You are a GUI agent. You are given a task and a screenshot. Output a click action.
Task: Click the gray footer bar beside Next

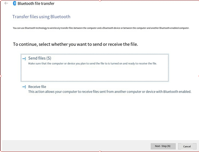[x=76, y=146]
